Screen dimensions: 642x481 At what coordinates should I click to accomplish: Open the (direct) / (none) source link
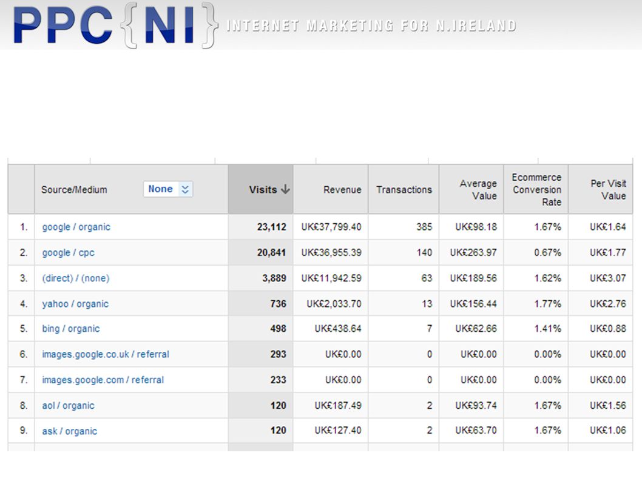point(76,278)
